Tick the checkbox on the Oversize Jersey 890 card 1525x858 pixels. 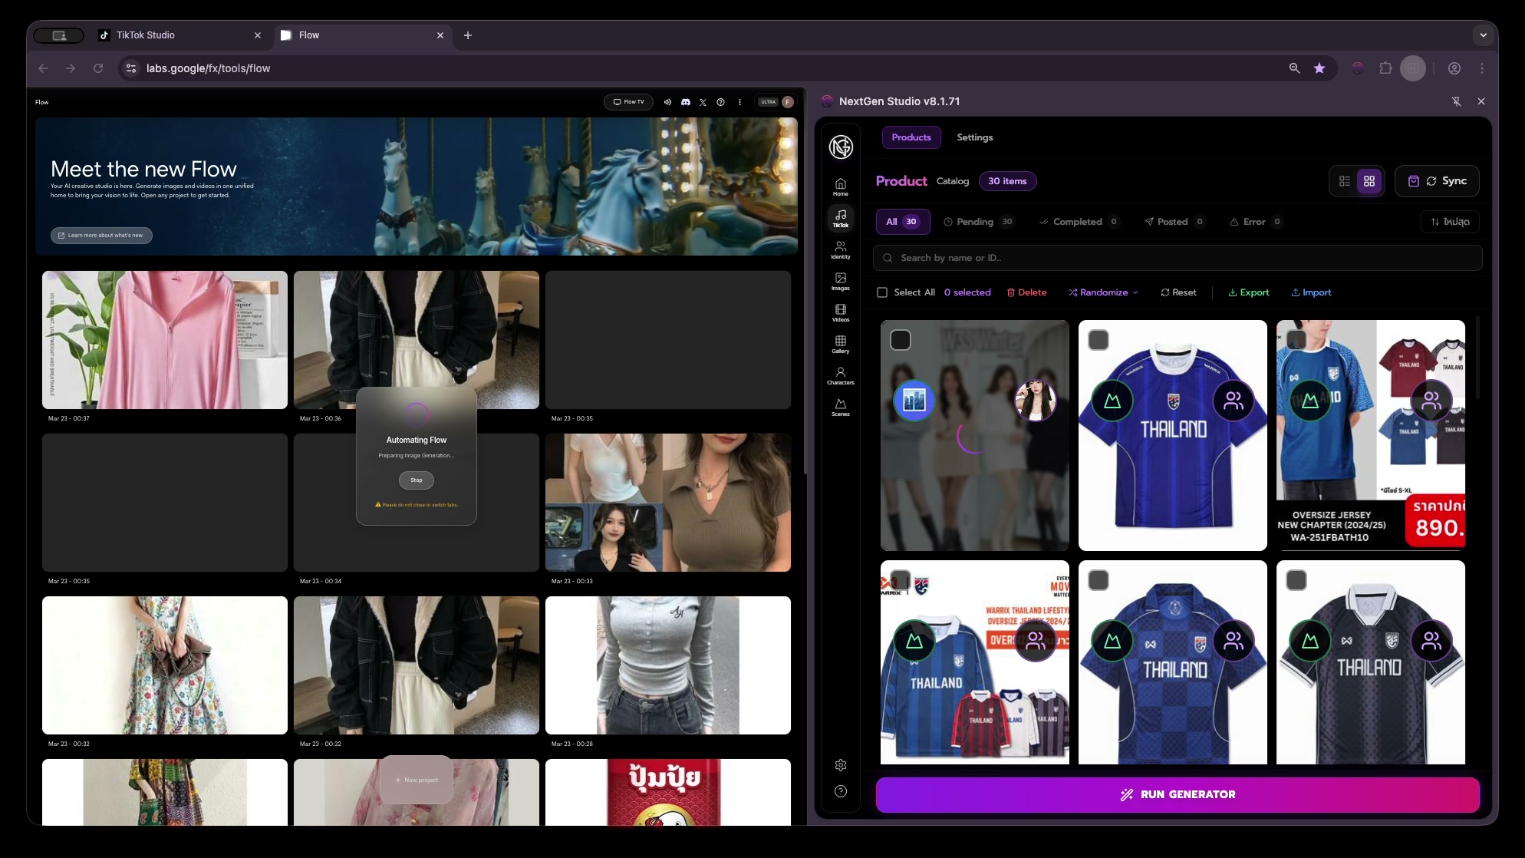(x=1296, y=340)
